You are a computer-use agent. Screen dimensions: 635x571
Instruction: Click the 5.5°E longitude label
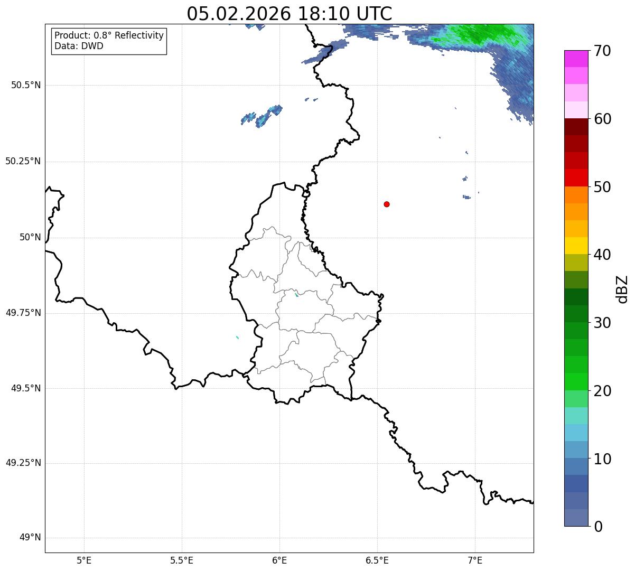tap(182, 560)
